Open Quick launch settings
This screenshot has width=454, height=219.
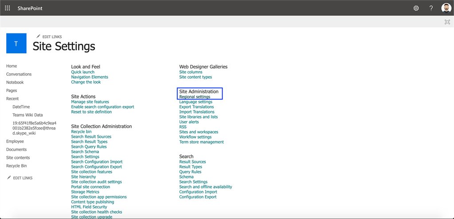point(83,72)
